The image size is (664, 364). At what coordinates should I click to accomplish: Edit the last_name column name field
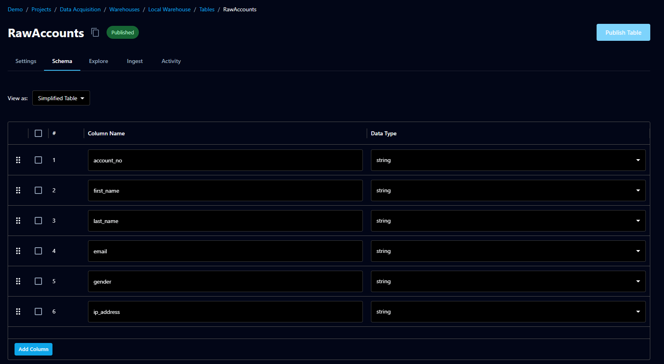coord(225,221)
